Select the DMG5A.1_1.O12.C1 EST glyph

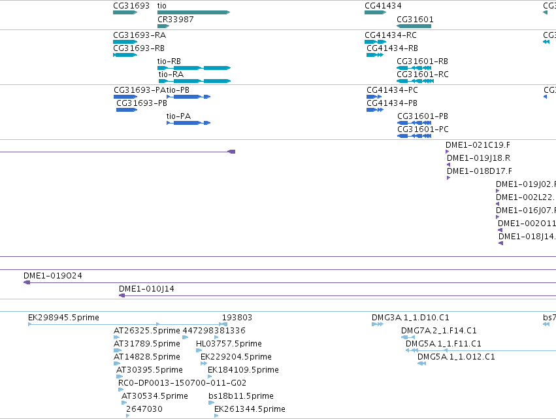coord(421,363)
